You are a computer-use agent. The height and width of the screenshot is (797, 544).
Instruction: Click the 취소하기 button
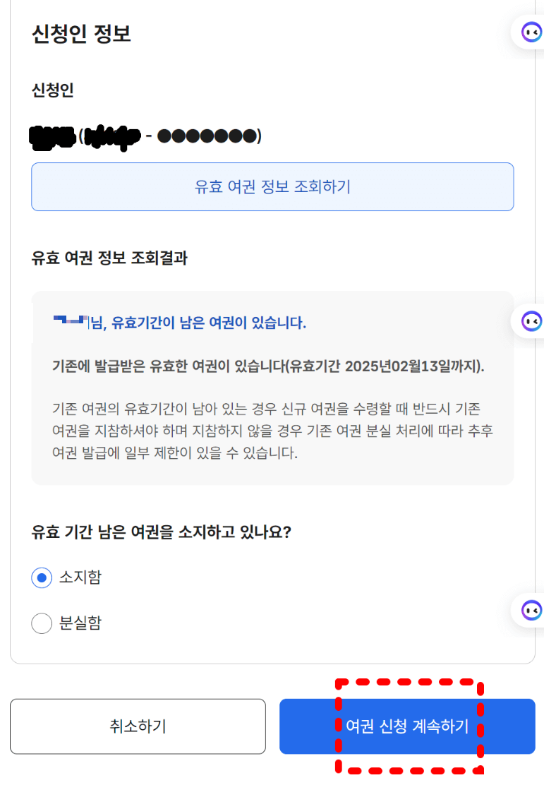click(138, 726)
